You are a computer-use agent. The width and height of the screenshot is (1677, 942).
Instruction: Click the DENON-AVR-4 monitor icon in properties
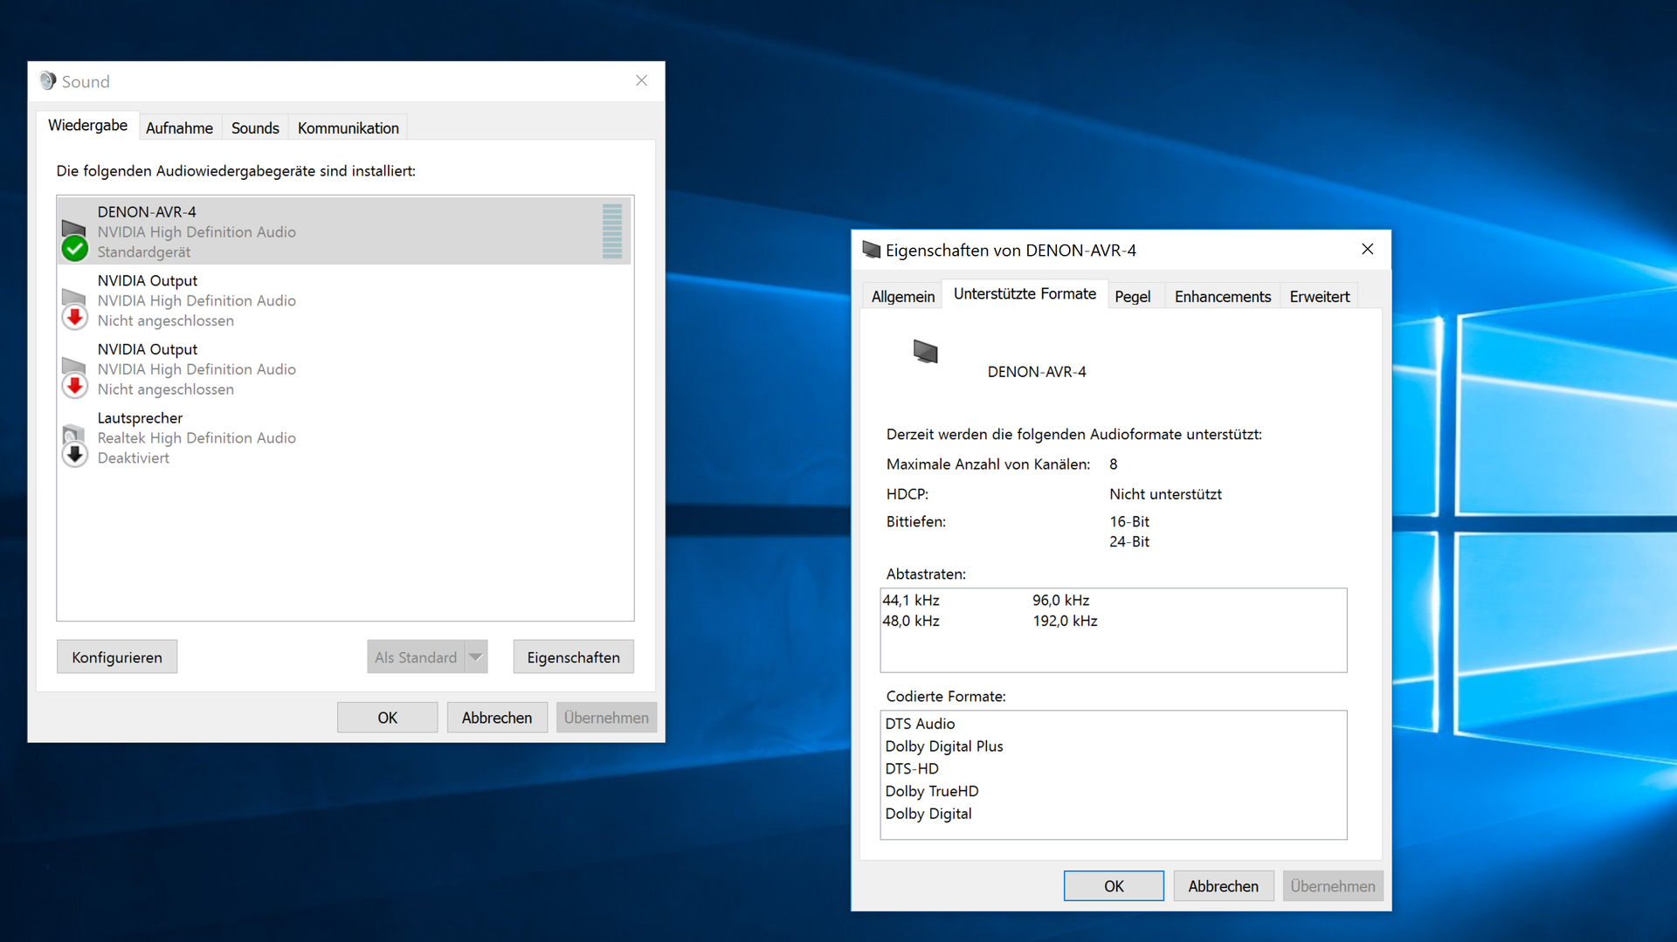coord(926,352)
